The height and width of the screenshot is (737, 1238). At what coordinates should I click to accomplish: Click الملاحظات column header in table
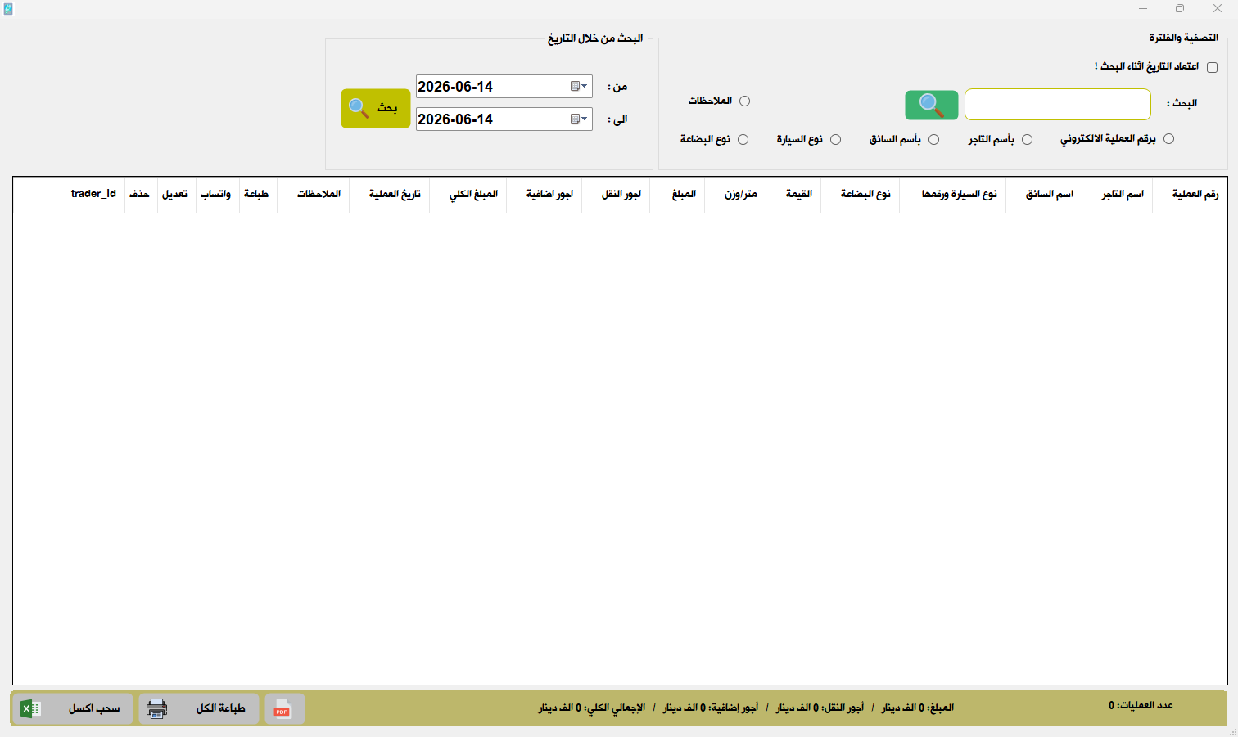click(314, 195)
